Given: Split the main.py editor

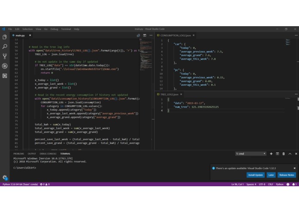Looking at the screenshot, I should click(145, 35).
